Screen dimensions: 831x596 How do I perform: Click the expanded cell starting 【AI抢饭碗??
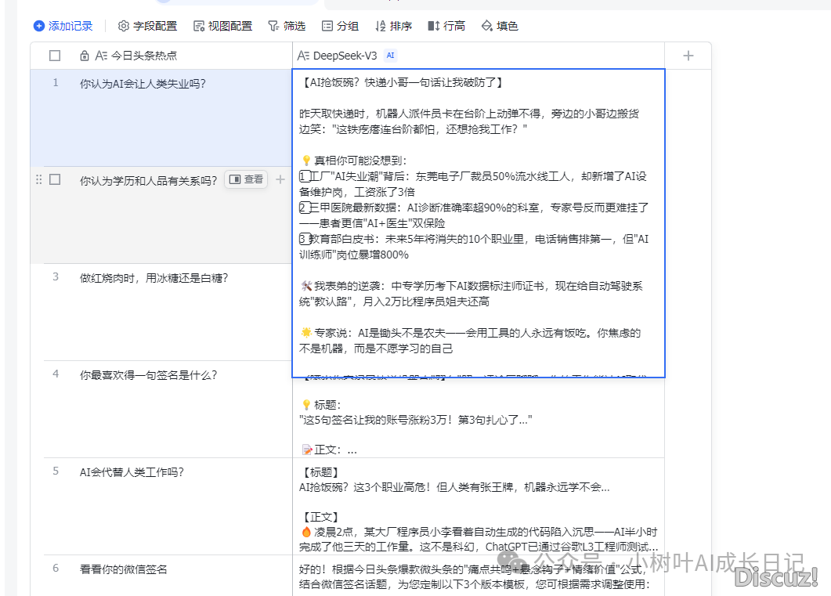pos(478,223)
